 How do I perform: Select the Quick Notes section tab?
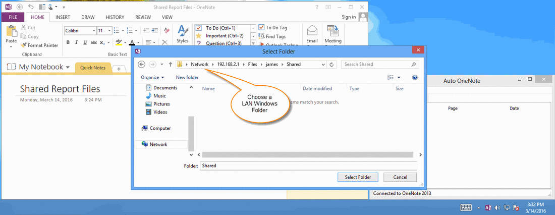point(93,68)
